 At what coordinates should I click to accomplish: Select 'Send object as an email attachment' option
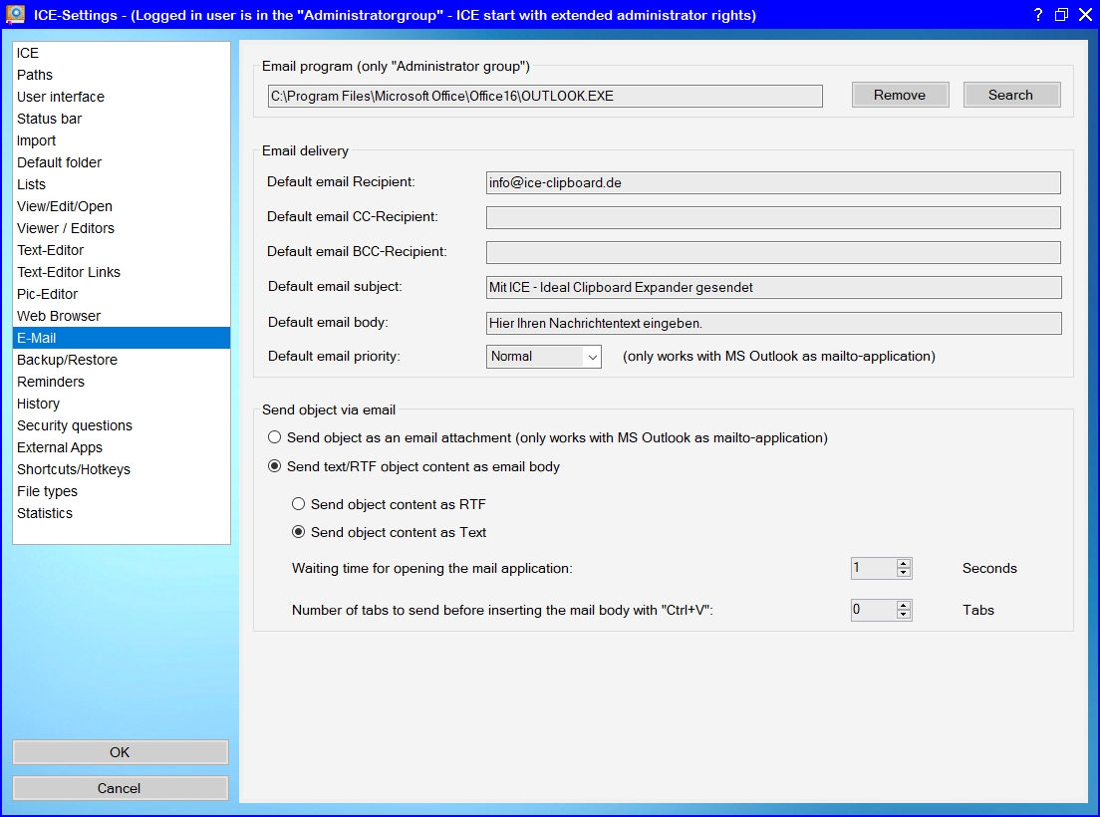[274, 437]
